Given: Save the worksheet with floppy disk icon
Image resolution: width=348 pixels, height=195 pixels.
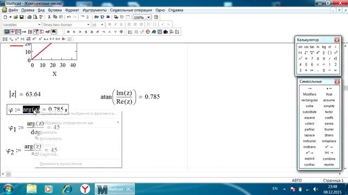Looking at the screenshot, I should 21,17.
